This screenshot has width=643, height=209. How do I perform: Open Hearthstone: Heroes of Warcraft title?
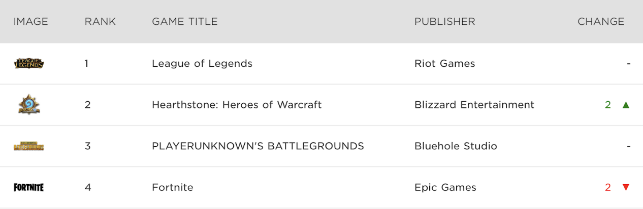tap(237, 105)
